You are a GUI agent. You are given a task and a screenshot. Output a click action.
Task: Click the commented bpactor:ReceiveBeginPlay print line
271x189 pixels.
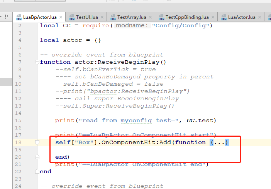tap(122, 91)
